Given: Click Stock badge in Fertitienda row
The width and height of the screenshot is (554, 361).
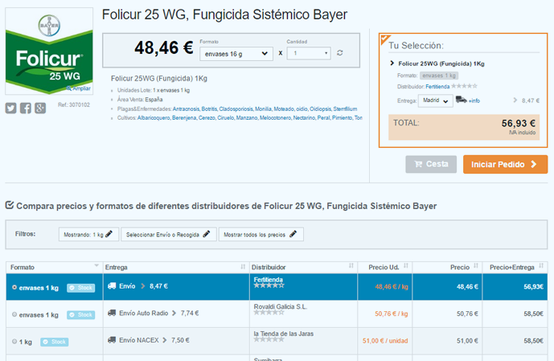Looking at the screenshot, I should click(x=81, y=288).
